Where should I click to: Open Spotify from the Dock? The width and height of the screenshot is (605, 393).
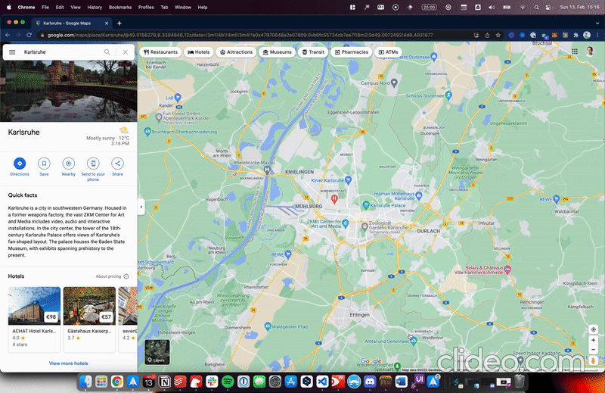click(228, 382)
